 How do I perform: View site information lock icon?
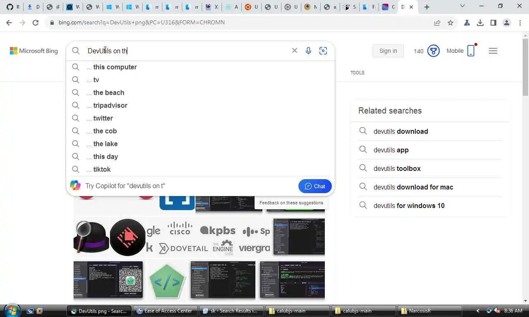[52, 23]
